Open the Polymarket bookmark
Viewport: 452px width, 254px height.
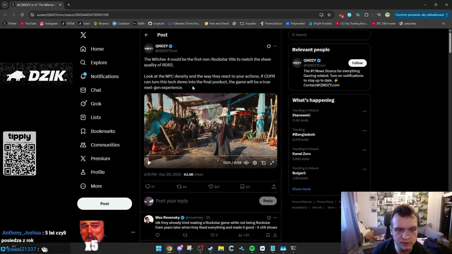[295, 24]
